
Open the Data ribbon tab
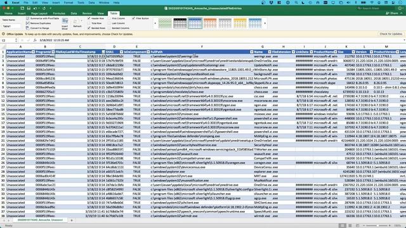(x=74, y=13)
